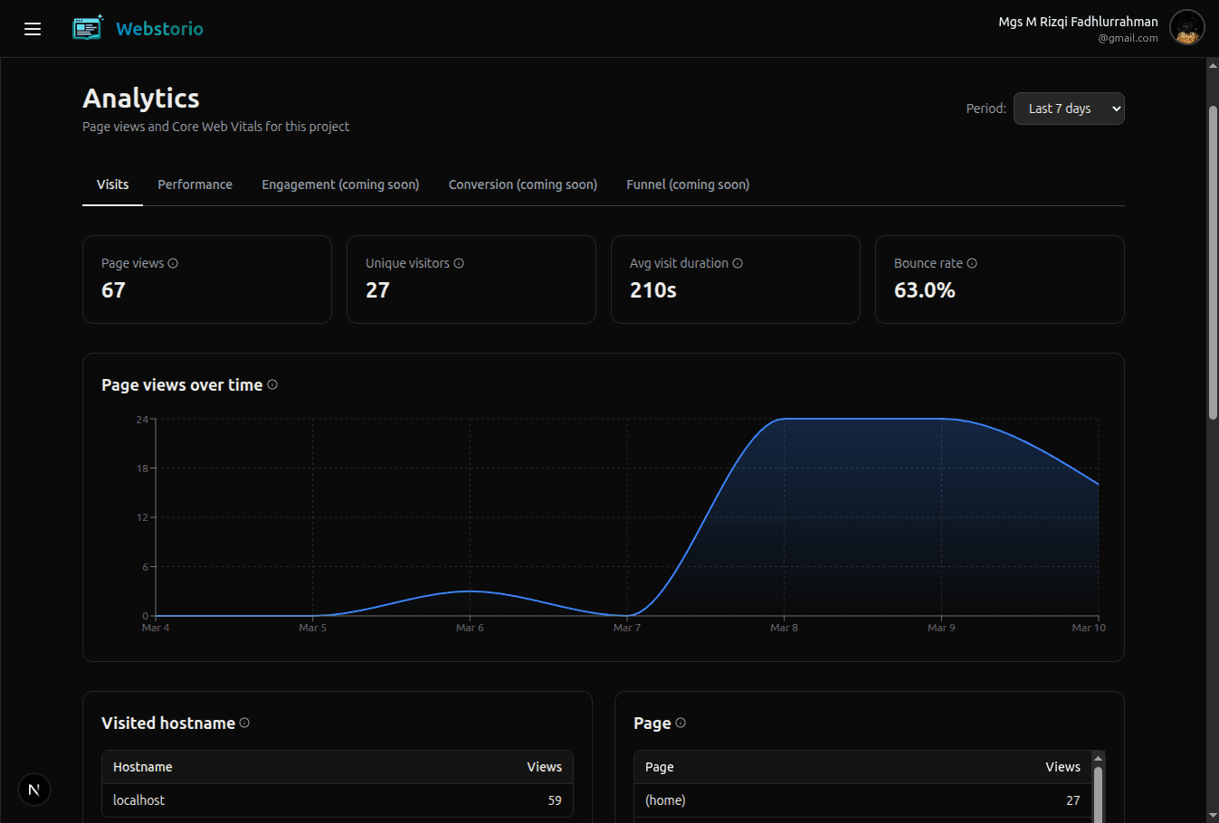Click the (home) page row
Image resolution: width=1219 pixels, height=823 pixels.
pyautogui.click(x=862, y=800)
